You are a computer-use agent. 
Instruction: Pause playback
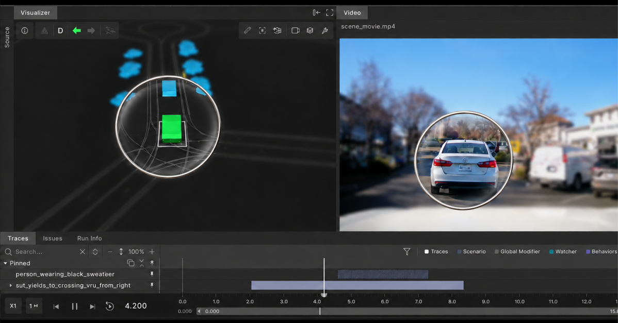click(74, 306)
